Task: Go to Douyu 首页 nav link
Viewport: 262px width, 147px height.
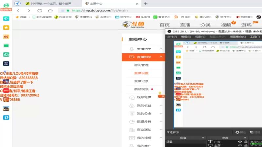Action: (x=165, y=25)
